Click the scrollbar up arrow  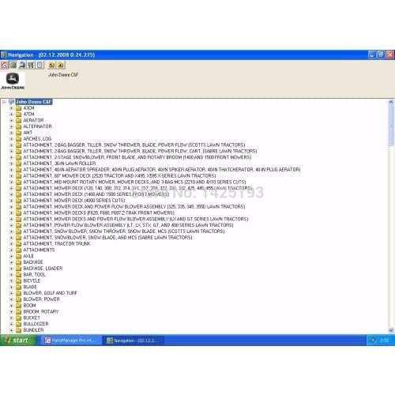coord(391,102)
